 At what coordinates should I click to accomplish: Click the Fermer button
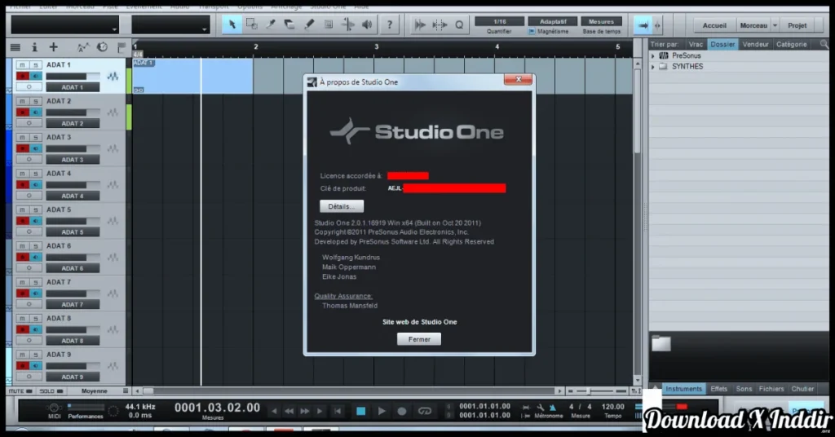419,339
